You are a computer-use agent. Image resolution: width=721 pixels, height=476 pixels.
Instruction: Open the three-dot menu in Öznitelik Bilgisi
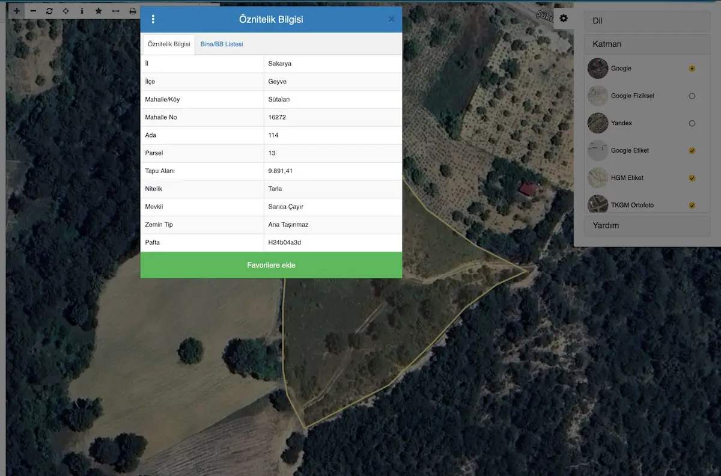coord(153,19)
